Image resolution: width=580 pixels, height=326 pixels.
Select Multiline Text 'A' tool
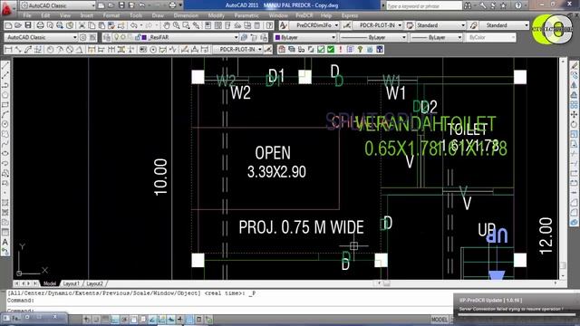click(5, 242)
